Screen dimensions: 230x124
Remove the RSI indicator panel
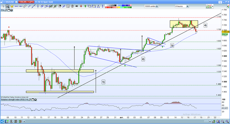coord(36,100)
